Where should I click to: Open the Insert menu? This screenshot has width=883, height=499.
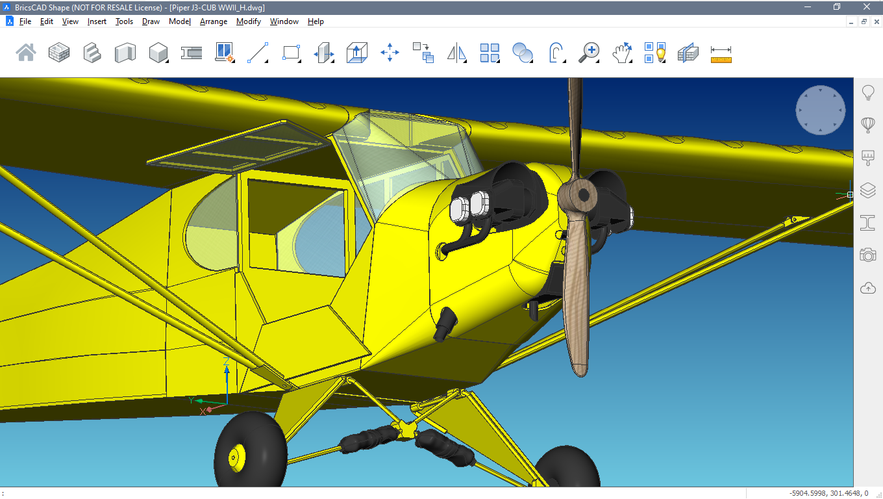[x=97, y=21]
